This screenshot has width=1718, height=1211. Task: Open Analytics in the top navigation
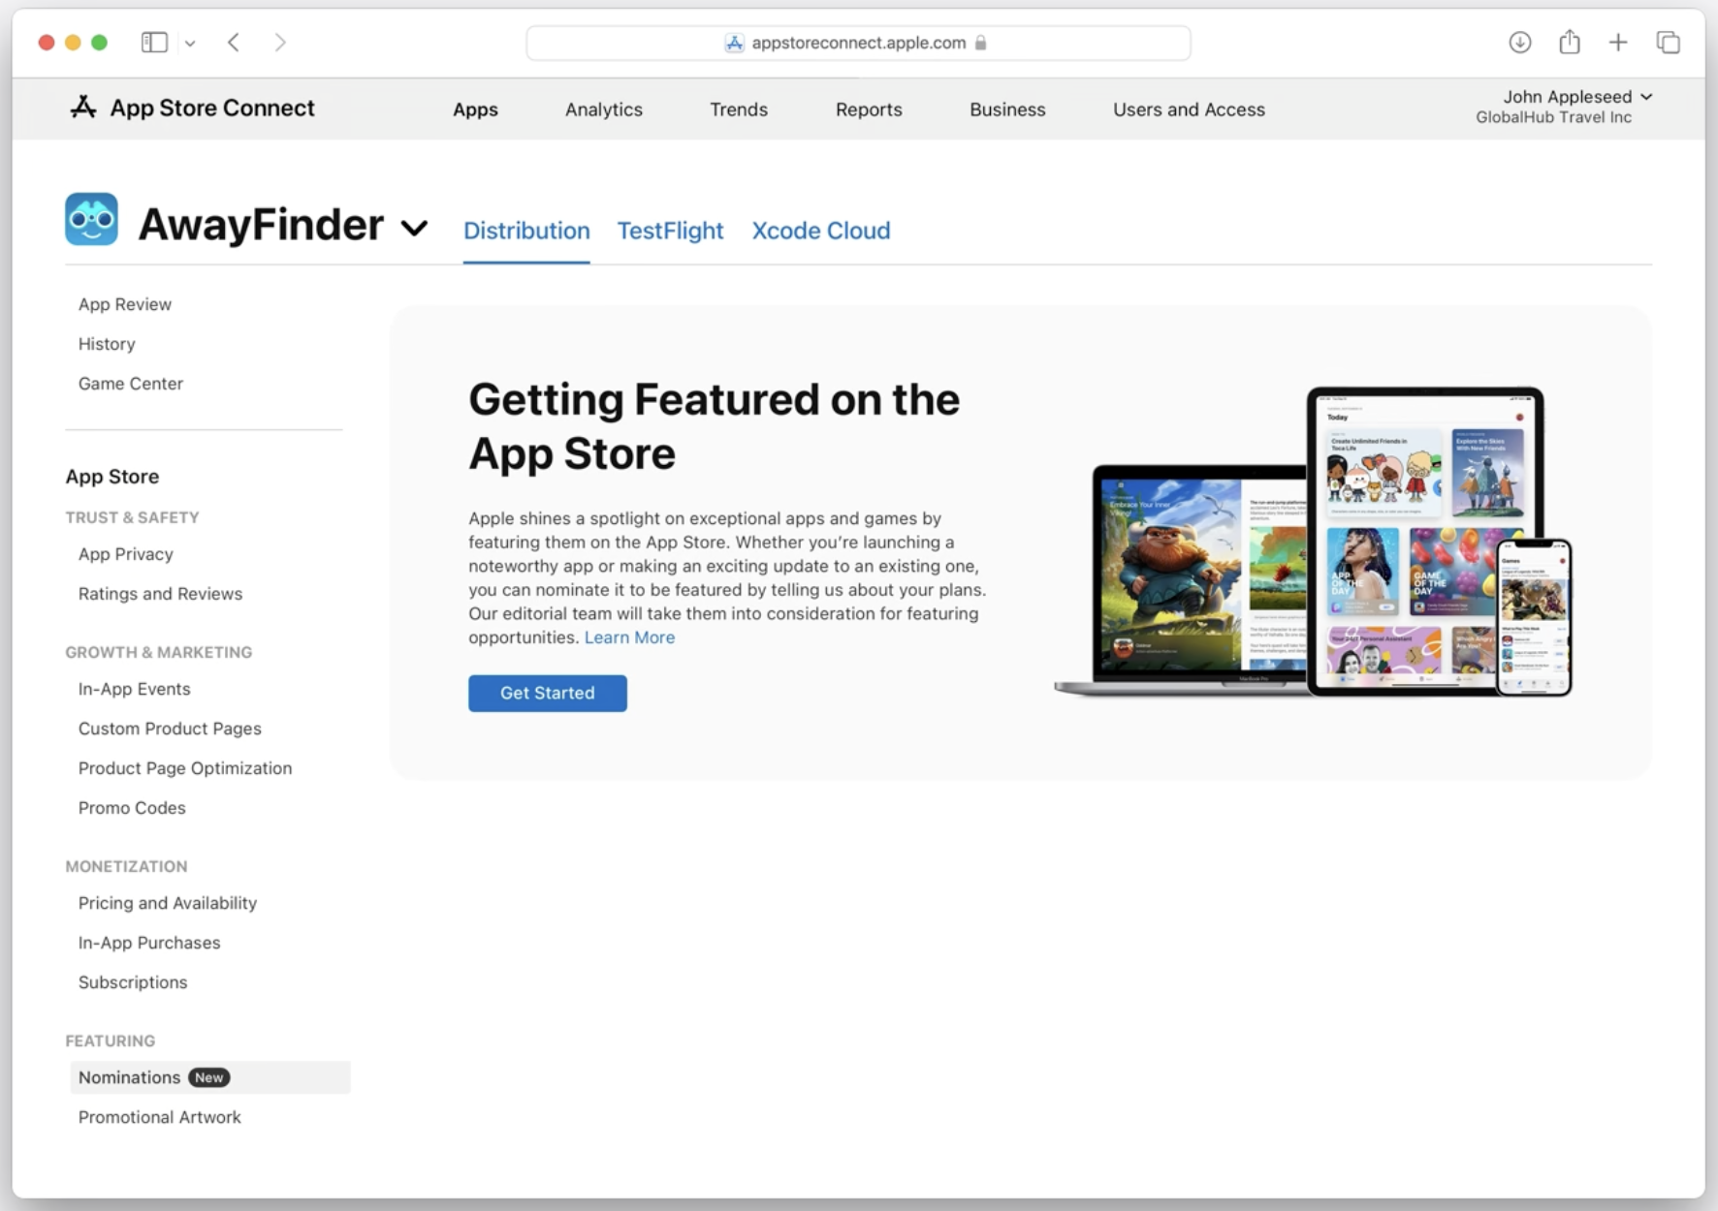pyautogui.click(x=604, y=109)
